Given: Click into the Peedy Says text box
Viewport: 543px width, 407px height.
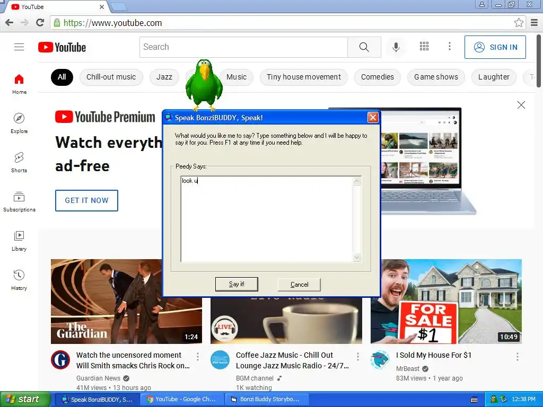Looking at the screenshot, I should point(267,219).
